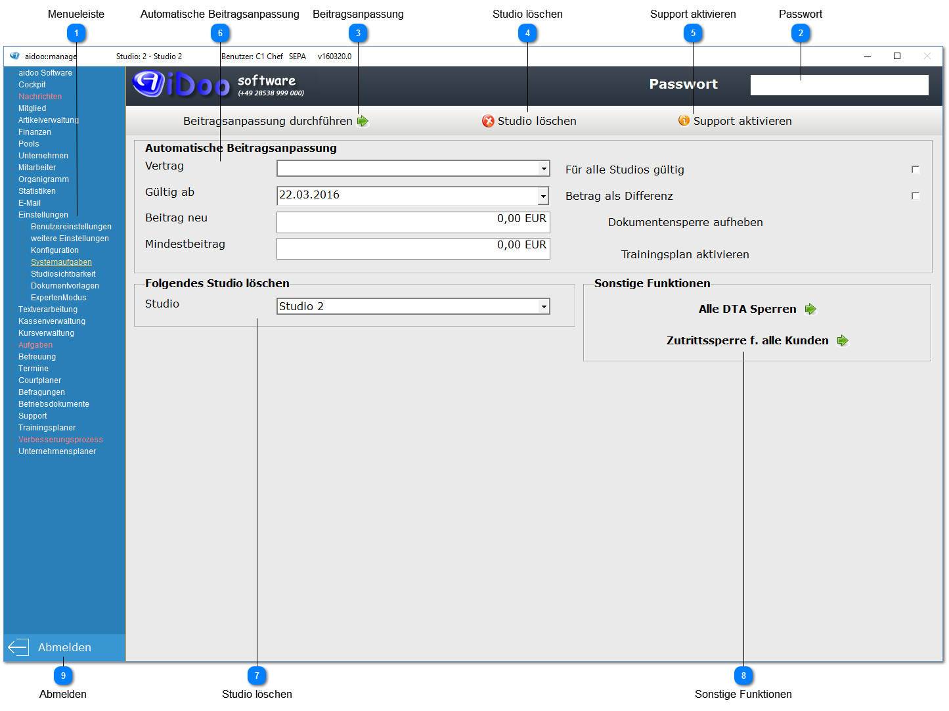Image resolution: width=949 pixels, height=711 pixels.
Task: Open the Studio selection dropdown
Action: pyautogui.click(x=544, y=306)
